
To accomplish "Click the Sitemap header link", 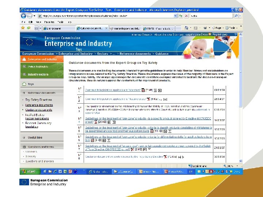I will [x=136, y=35].
